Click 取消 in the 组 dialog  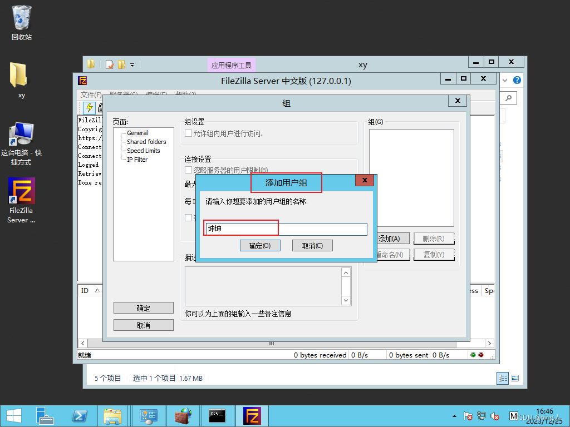point(143,325)
